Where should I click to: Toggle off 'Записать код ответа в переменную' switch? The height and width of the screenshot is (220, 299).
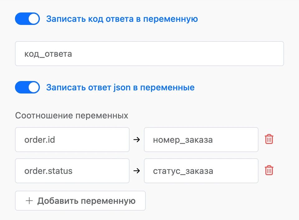point(27,19)
